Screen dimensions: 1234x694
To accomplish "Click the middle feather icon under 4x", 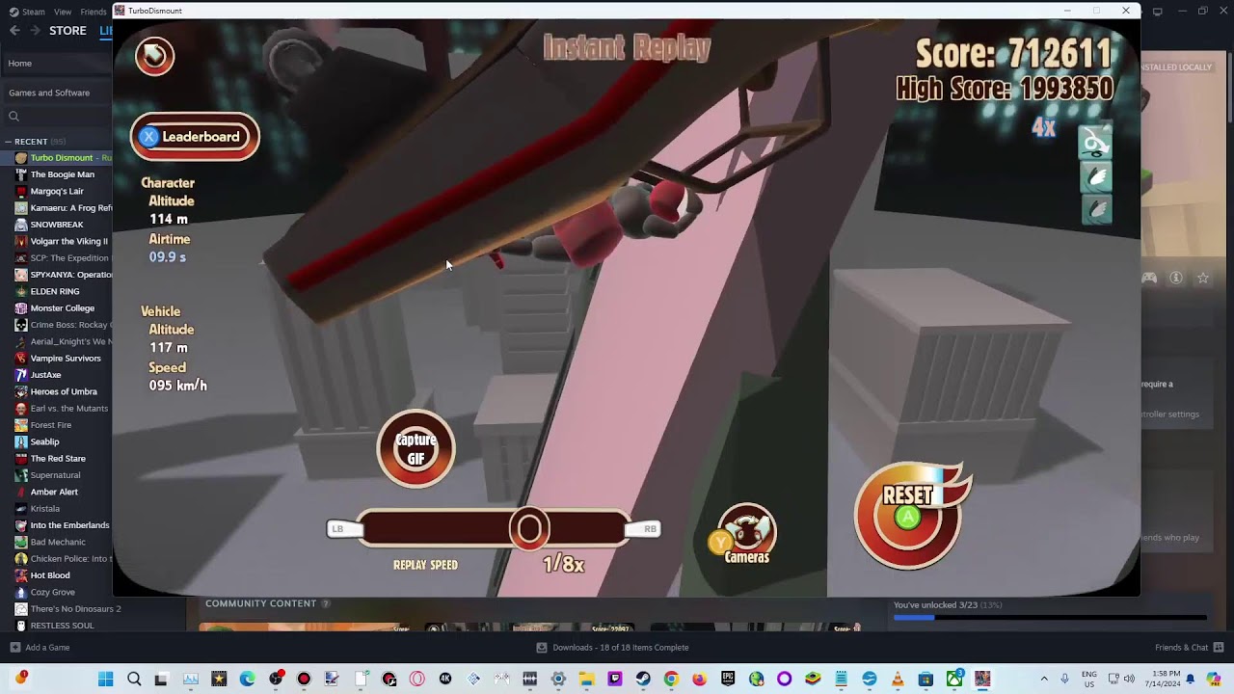I will [1095, 177].
